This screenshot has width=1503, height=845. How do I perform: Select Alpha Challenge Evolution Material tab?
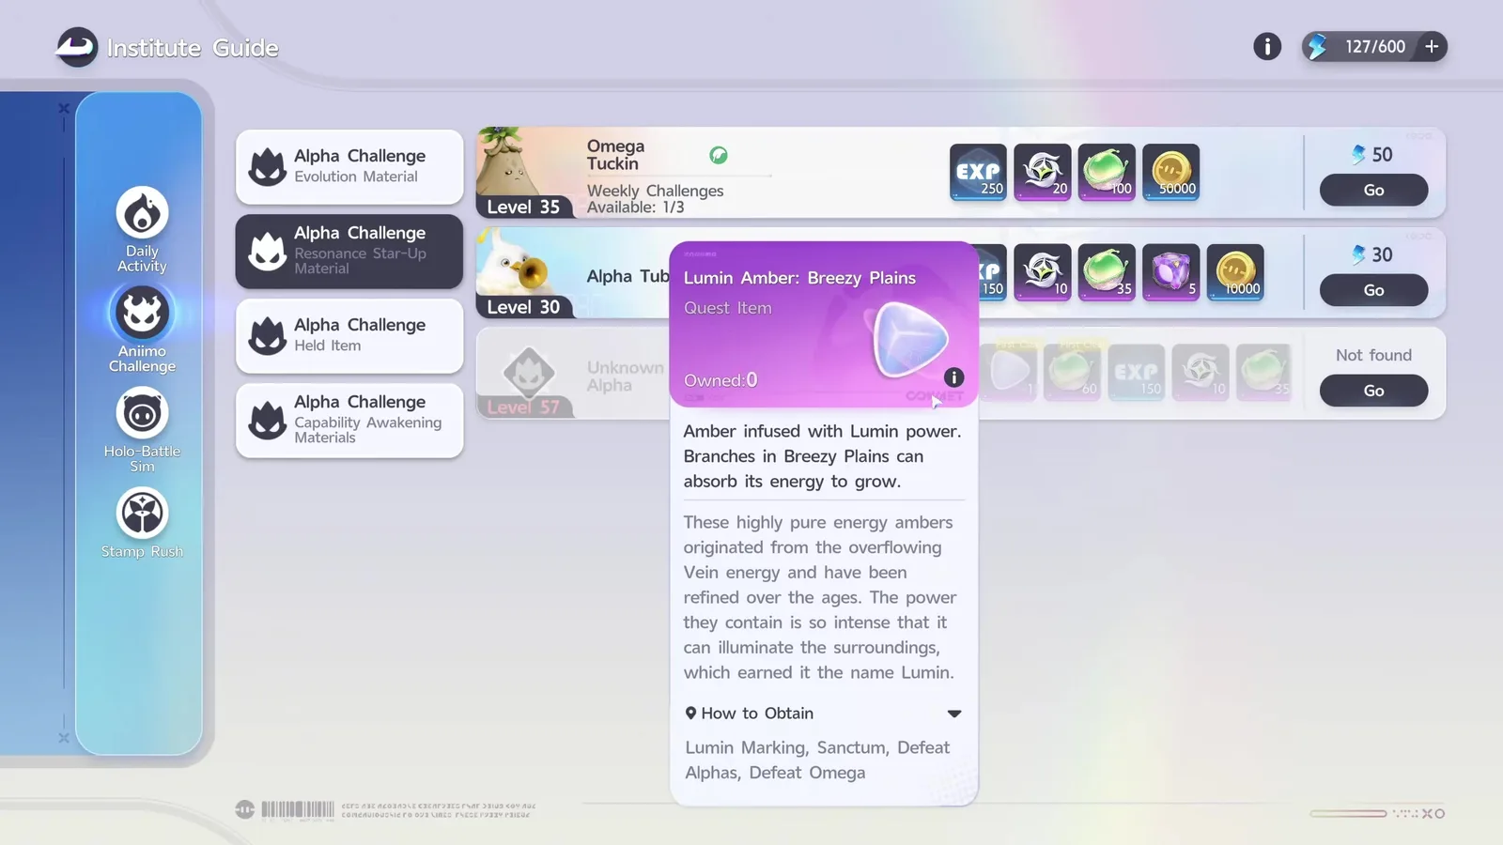pyautogui.click(x=349, y=166)
